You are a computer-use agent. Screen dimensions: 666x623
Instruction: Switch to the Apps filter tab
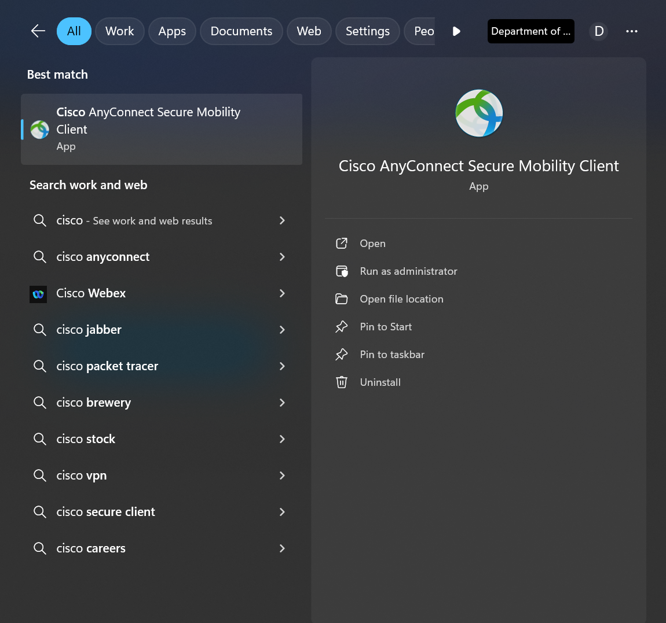point(172,31)
